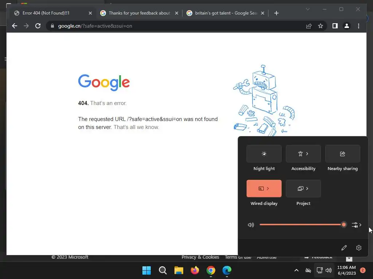
Task: Click the broken robot illustration
Action: click(x=264, y=100)
